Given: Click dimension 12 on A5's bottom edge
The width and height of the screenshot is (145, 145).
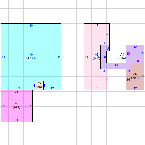Looking at the screenshot, I should [135, 88].
